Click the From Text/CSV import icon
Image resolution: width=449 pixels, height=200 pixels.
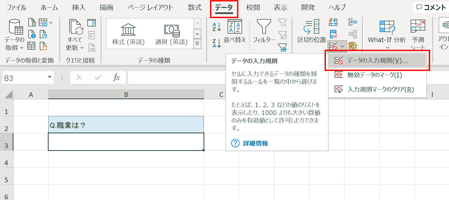click(x=32, y=22)
